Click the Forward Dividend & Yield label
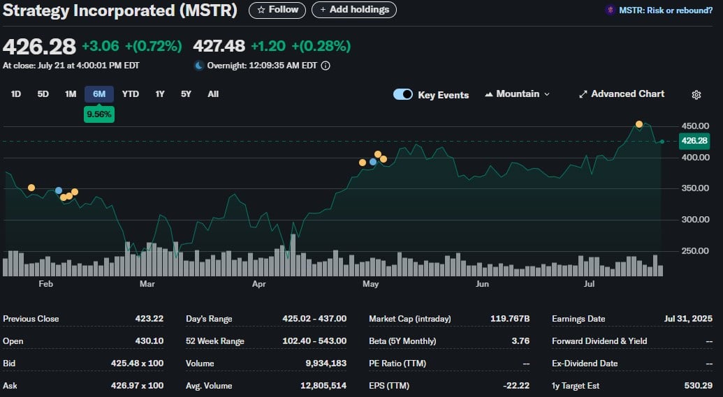This screenshot has height=397, width=723. click(x=599, y=341)
